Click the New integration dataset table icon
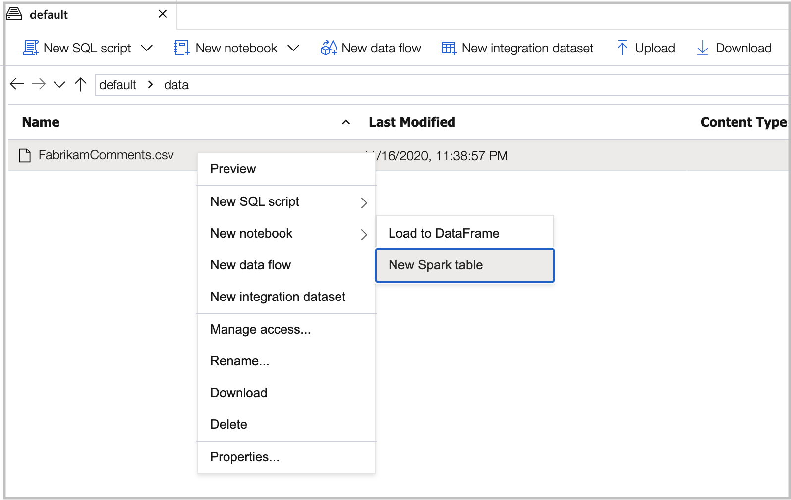This screenshot has height=500, width=791. (x=449, y=48)
